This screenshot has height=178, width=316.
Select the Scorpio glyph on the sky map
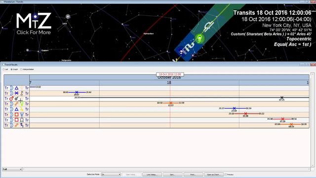[188, 48]
